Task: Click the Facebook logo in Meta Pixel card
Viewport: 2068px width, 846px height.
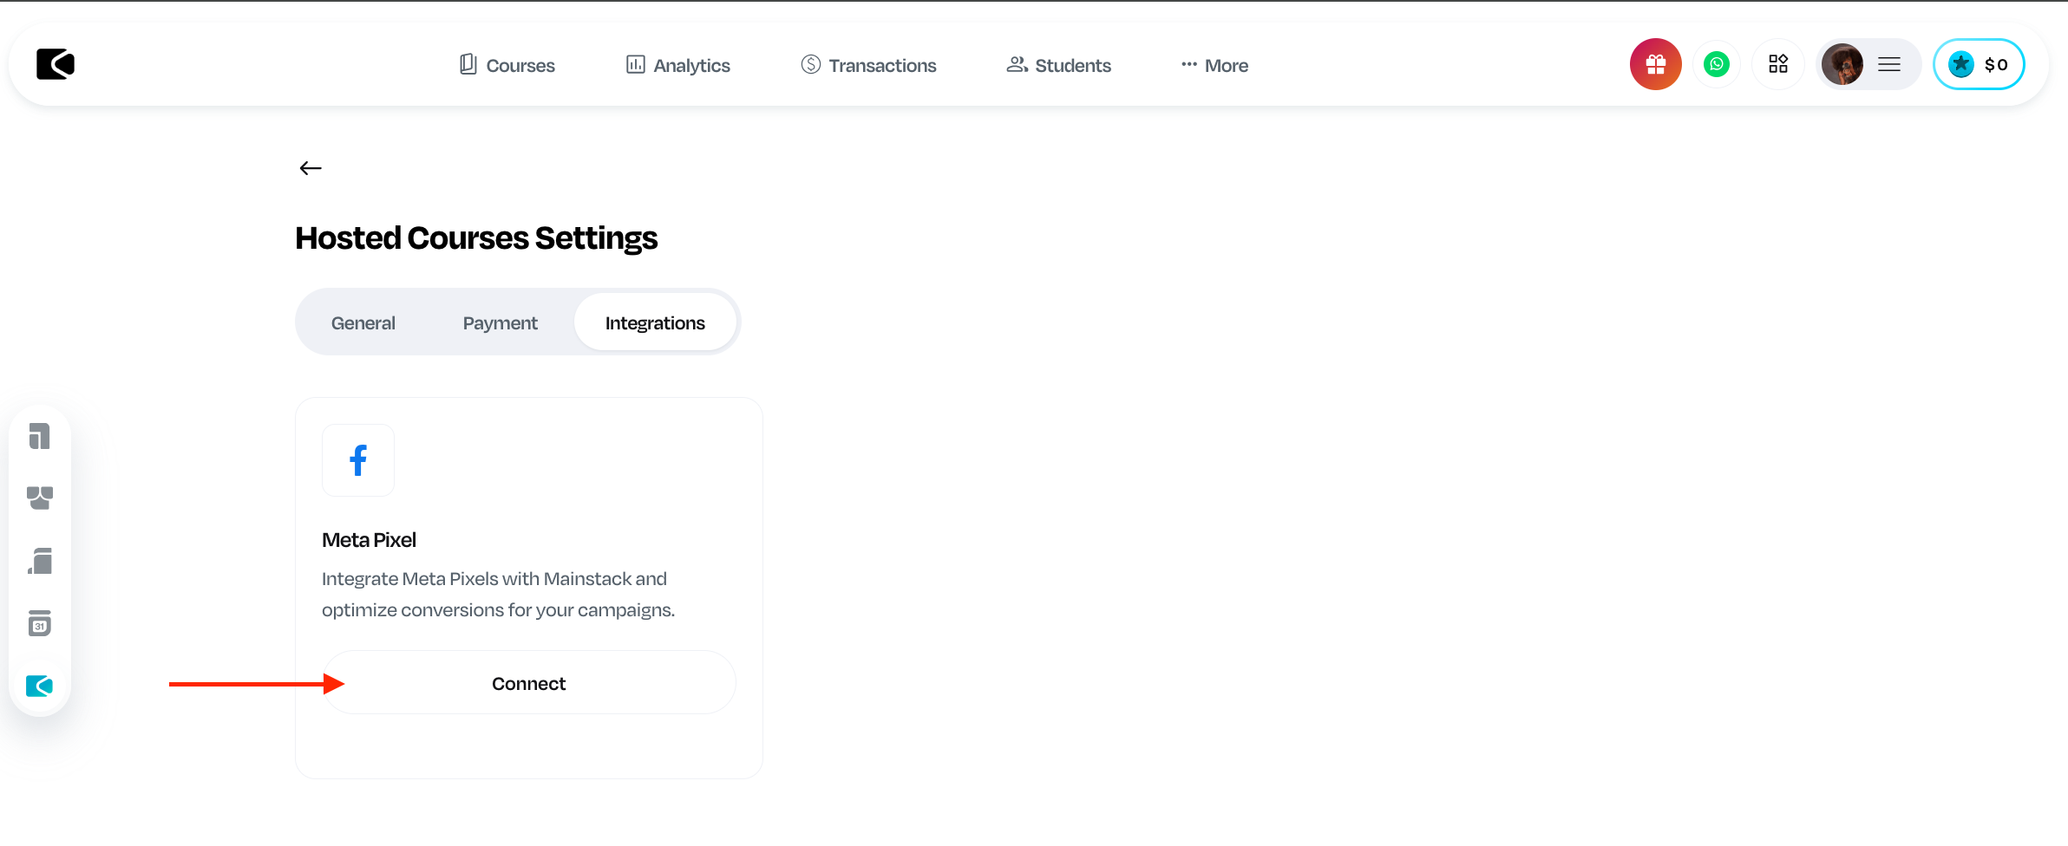Action: [x=358, y=460]
